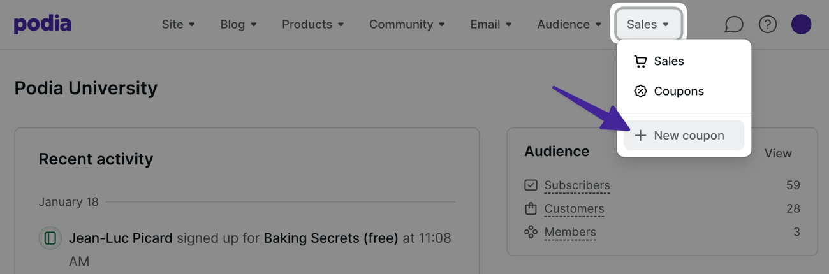
Task: Choose New coupon in the menu
Action: [684, 135]
